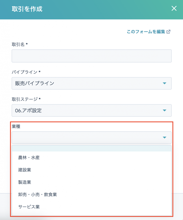Choose 卸売・小売・飲食業 option
This screenshot has height=220, width=183.
pyautogui.click(x=37, y=194)
